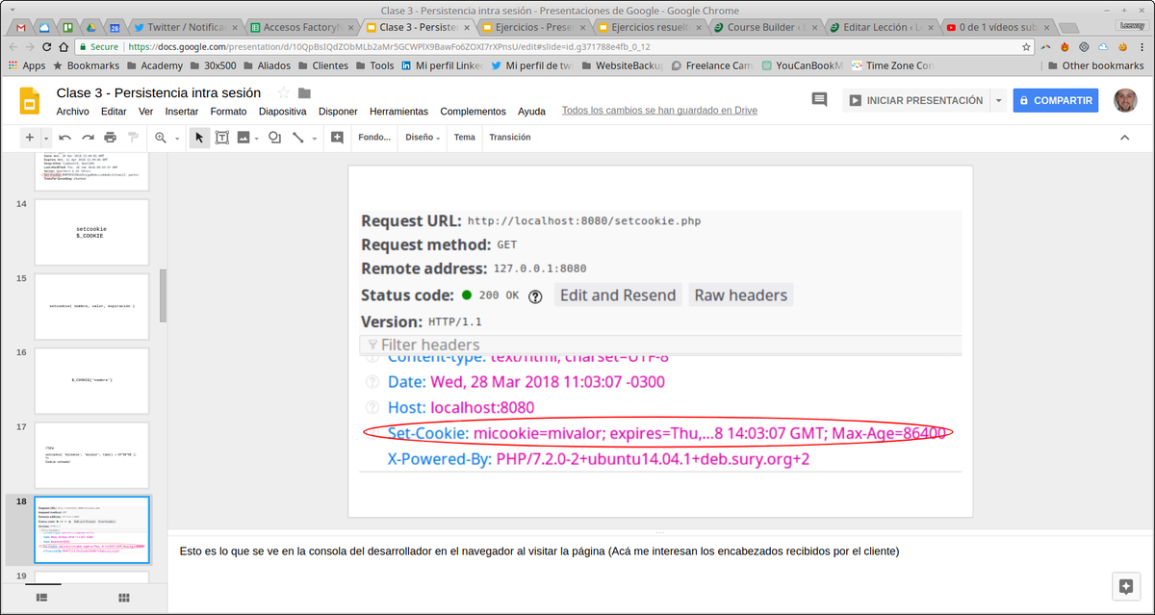Viewport: 1155px width, 615px height.
Task: Switch to grid view icon
Action: [124, 598]
